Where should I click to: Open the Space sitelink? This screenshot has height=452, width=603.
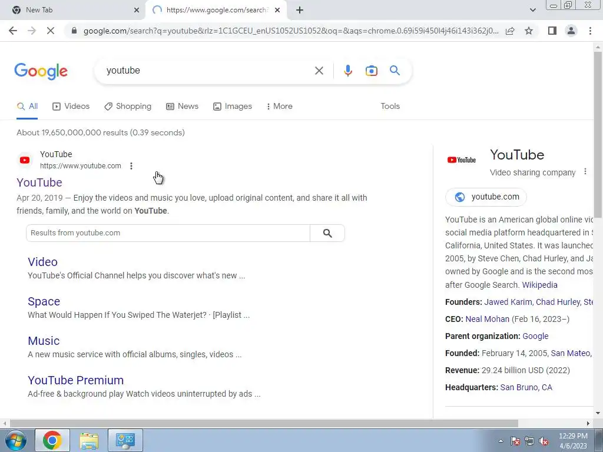tap(44, 302)
